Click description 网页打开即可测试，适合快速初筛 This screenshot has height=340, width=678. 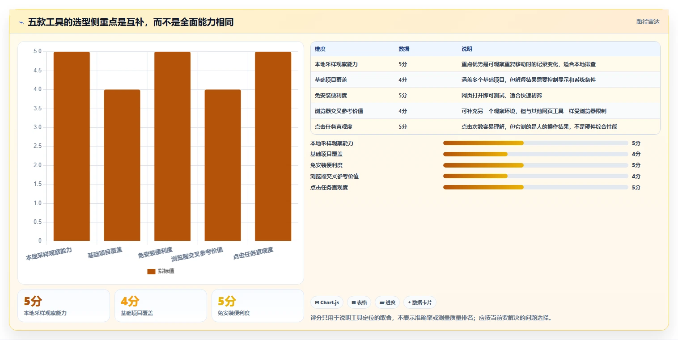pos(502,96)
